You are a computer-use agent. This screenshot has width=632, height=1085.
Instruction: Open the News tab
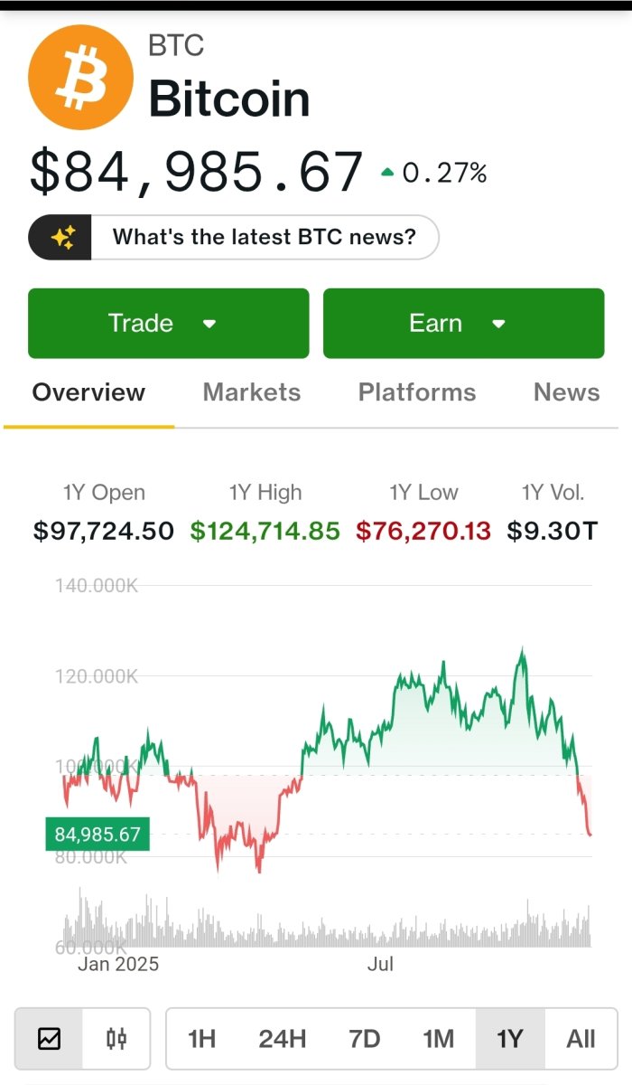pyautogui.click(x=566, y=392)
